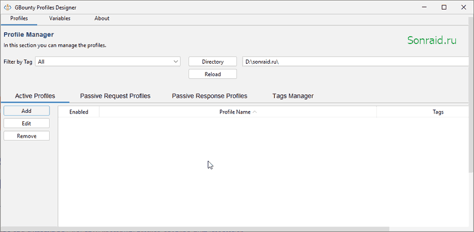
Task: Switch to the Variables tab
Action: (60, 19)
